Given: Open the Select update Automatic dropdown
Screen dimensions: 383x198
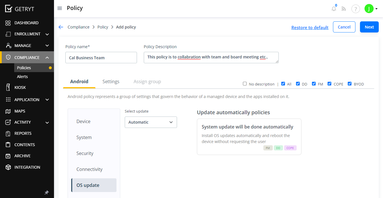Looking at the screenshot, I should 151,122.
